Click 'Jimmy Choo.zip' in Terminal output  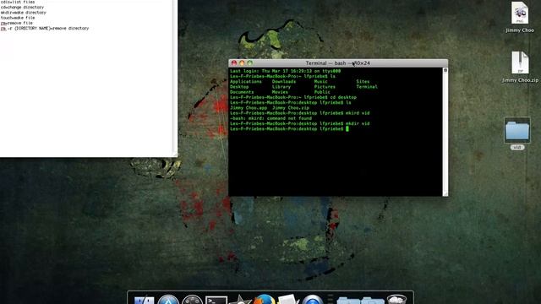tap(291, 108)
